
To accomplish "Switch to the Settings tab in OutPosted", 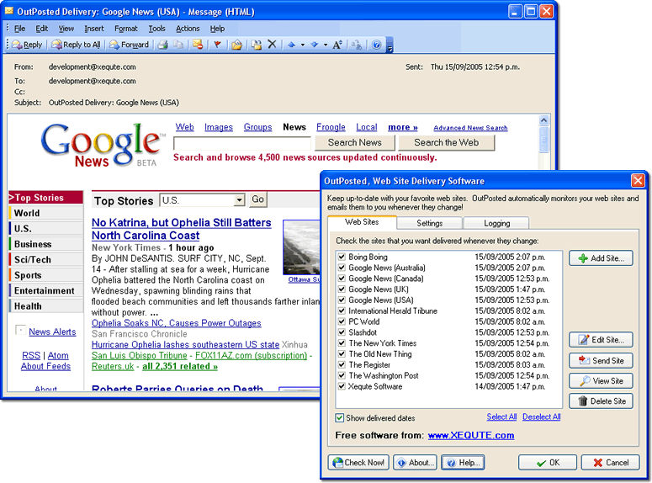I will click(430, 223).
